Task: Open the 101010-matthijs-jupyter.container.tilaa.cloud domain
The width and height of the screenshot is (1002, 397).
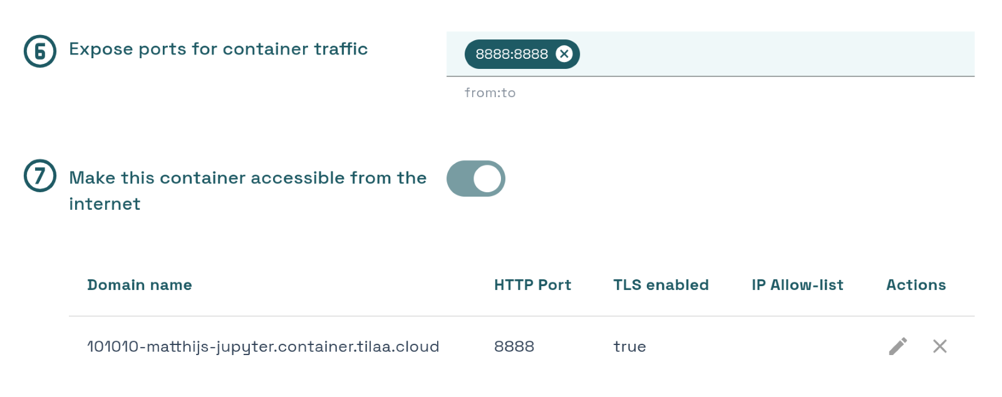Action: pyautogui.click(x=263, y=346)
